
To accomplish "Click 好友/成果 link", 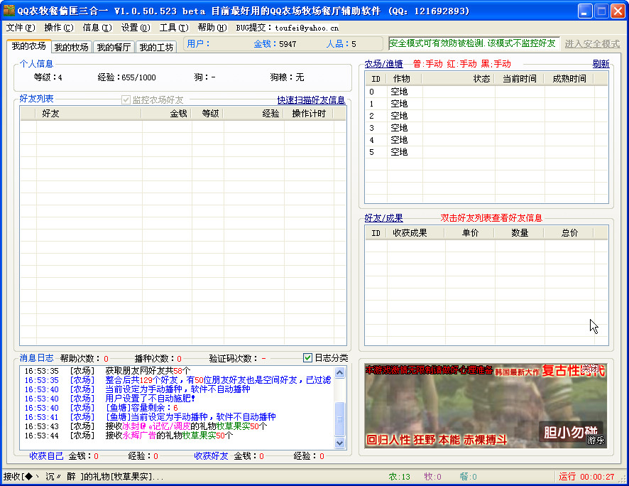I will [x=383, y=218].
